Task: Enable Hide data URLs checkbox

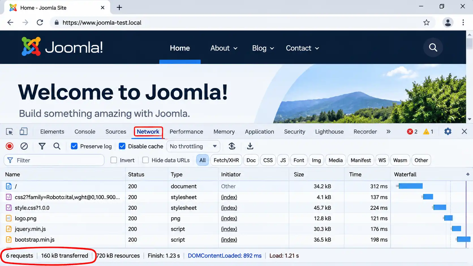Action: point(145,160)
